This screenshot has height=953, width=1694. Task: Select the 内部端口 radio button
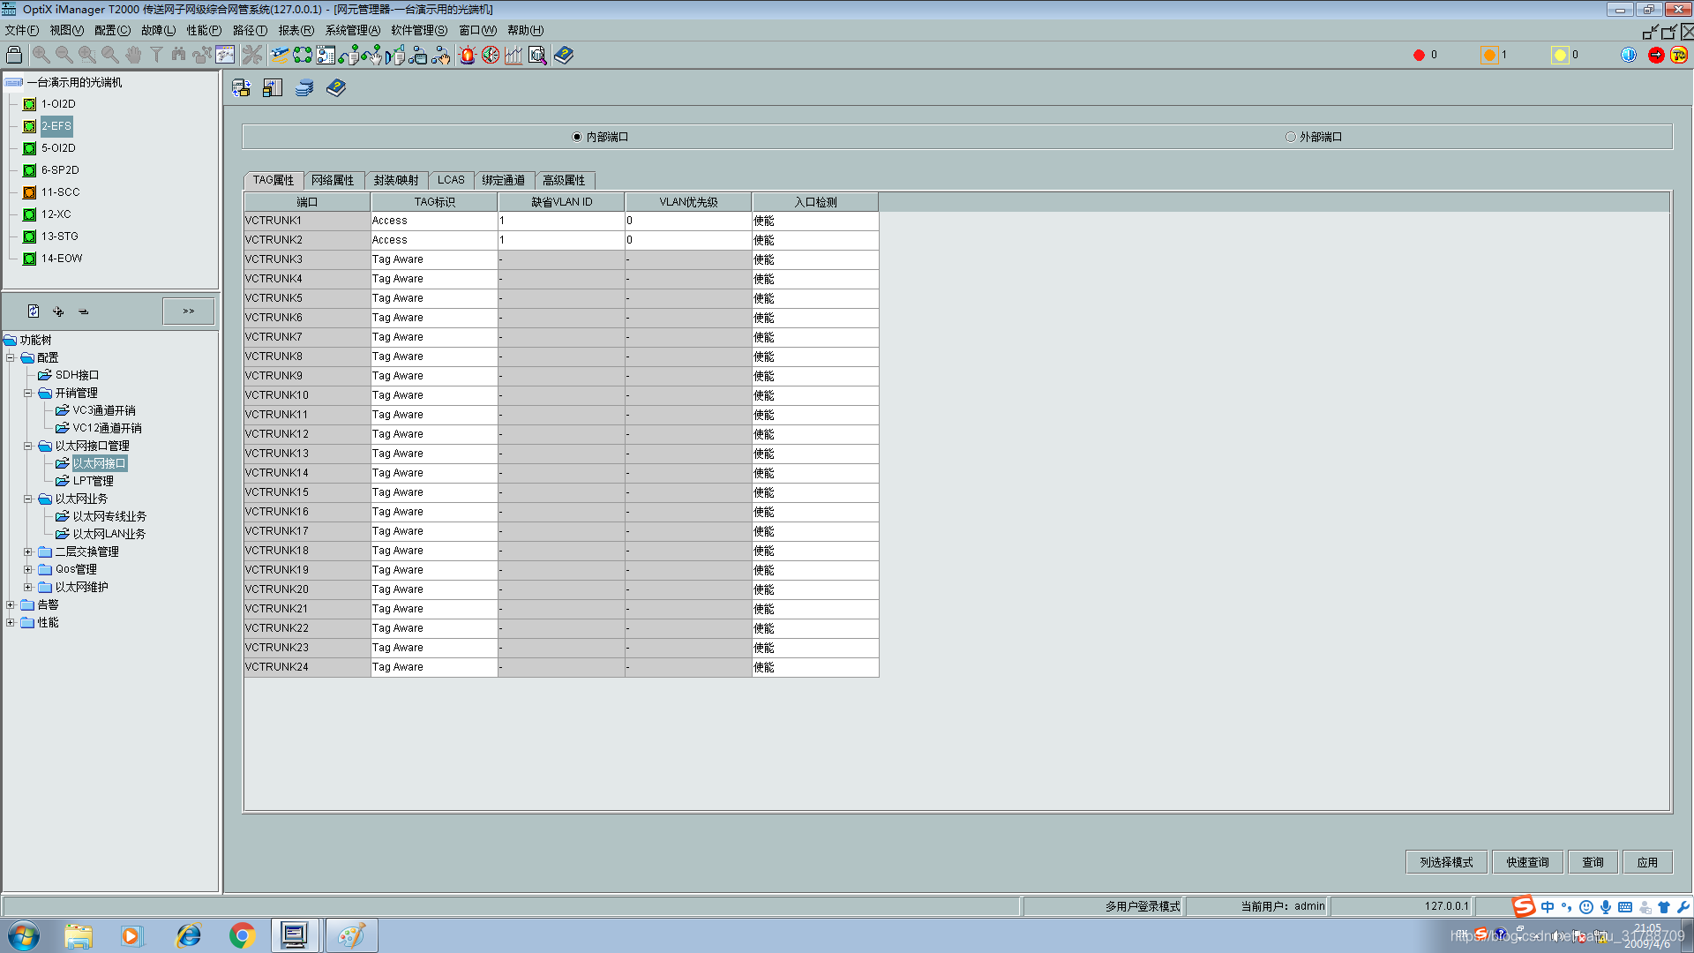(x=577, y=137)
